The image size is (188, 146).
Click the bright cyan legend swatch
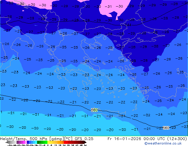(36, 142)
